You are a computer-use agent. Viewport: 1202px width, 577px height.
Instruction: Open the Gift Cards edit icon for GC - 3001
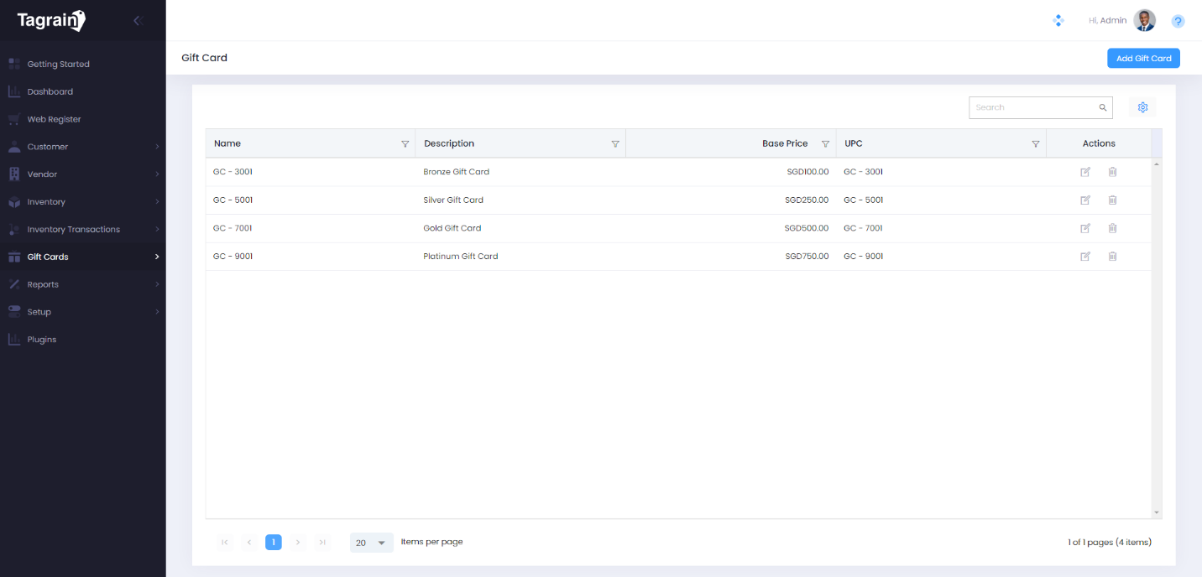pyautogui.click(x=1085, y=172)
